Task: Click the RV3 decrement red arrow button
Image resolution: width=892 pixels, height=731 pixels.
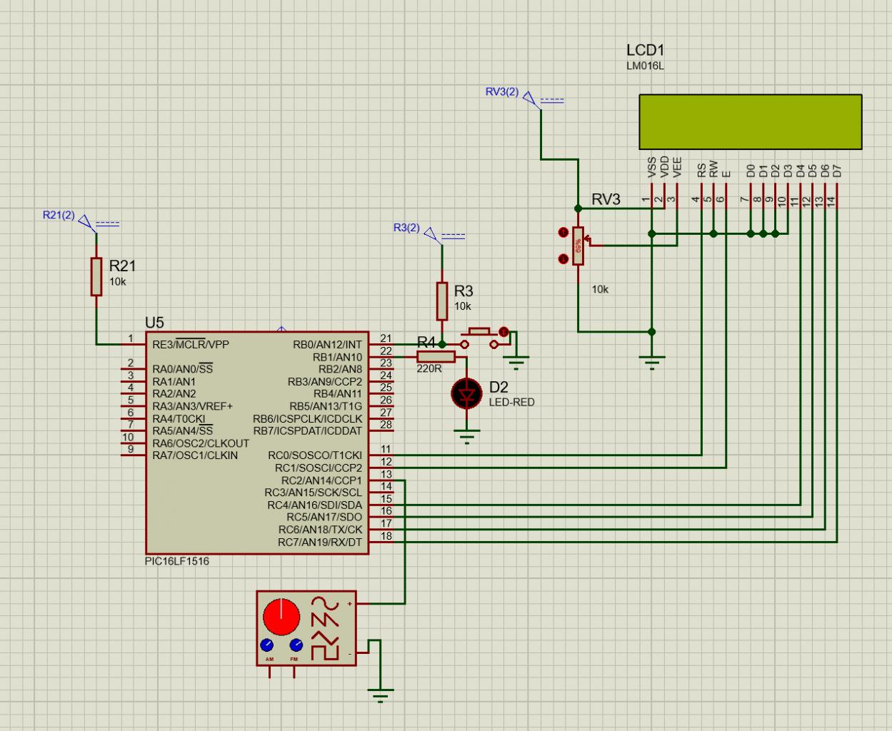Action: point(563,258)
